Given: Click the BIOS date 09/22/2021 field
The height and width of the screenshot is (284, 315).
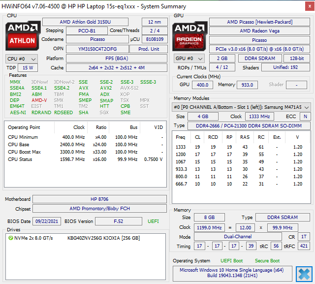Looking at the screenshot, I should (47, 221).
